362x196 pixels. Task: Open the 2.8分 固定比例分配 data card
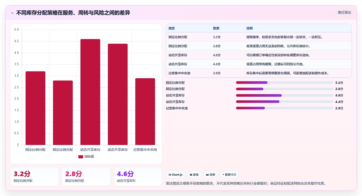[86, 176]
